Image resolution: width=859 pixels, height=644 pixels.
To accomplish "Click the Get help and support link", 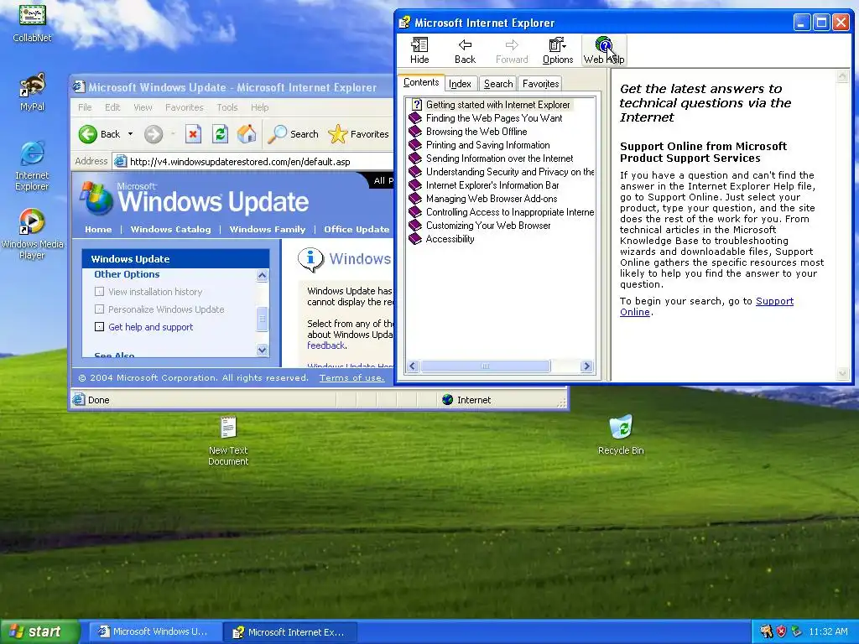I will pyautogui.click(x=151, y=327).
